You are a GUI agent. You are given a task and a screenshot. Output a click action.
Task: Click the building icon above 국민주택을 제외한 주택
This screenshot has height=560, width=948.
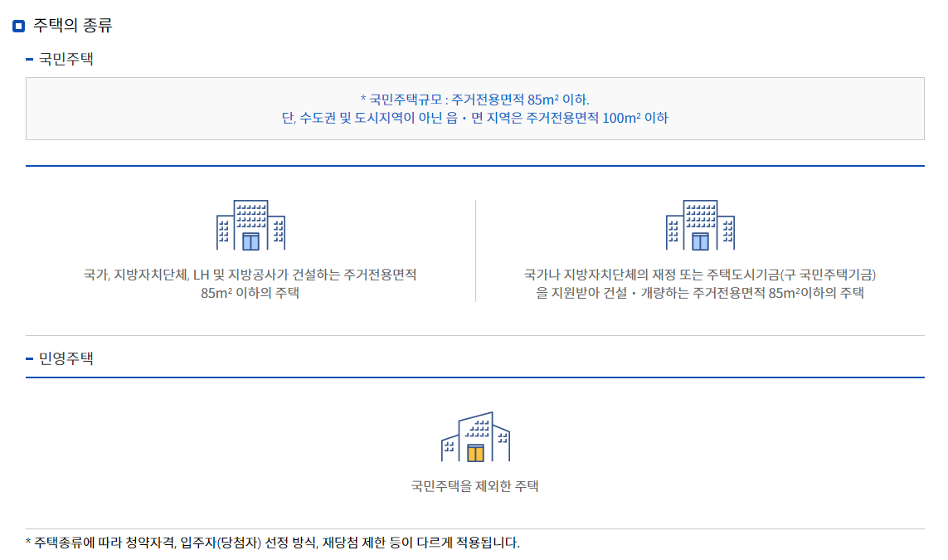point(474,436)
